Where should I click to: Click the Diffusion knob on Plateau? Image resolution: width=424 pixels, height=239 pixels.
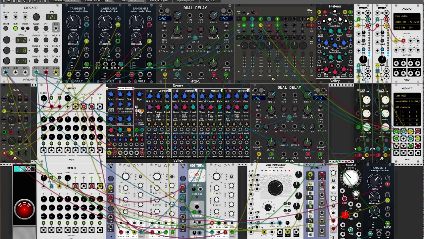[x=335, y=45]
